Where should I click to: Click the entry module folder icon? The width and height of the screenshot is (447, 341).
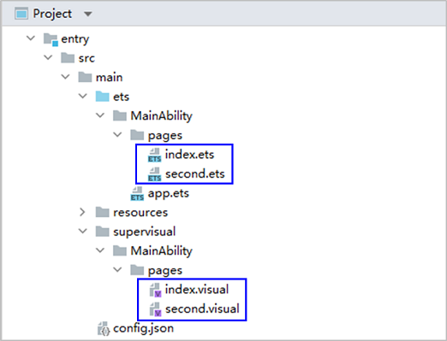[51, 39]
